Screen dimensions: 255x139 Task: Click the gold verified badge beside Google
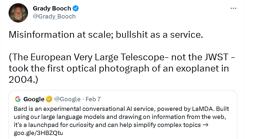click(49, 99)
